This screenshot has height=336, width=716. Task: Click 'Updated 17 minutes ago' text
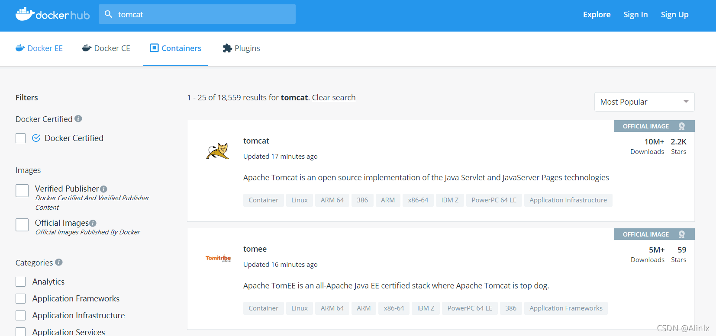click(281, 156)
